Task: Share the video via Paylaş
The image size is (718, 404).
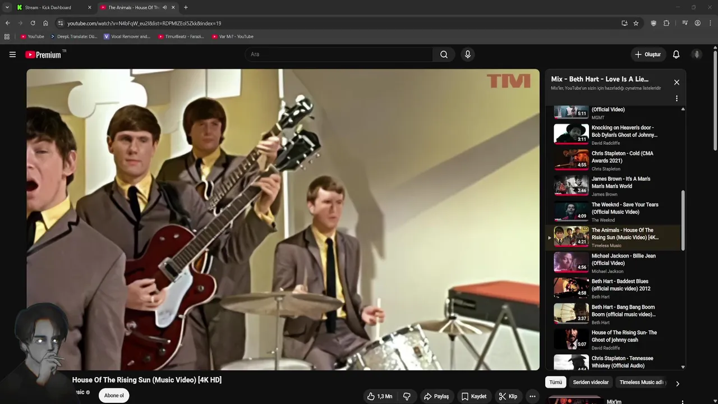Action: (x=436, y=396)
